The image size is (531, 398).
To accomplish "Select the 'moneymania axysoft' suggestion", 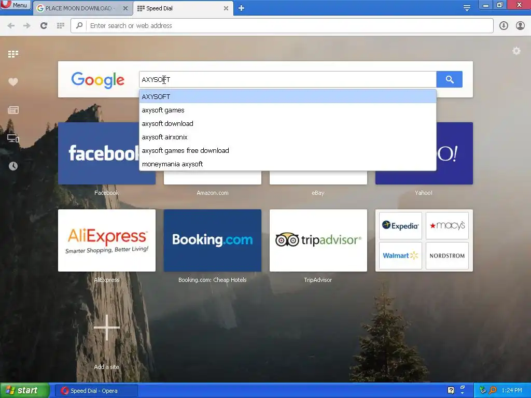I will (x=287, y=164).
